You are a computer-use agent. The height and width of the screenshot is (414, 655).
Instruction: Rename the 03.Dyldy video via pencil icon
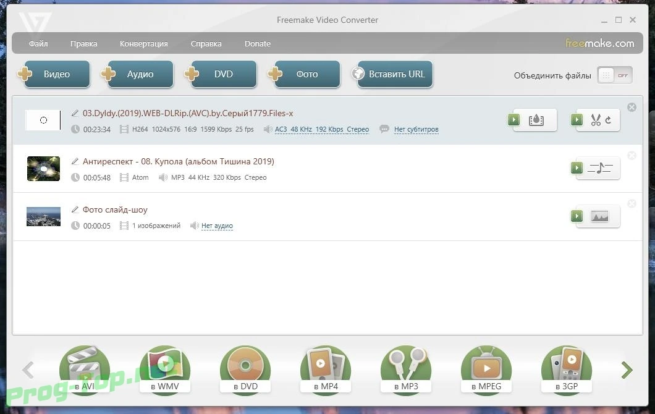point(75,113)
